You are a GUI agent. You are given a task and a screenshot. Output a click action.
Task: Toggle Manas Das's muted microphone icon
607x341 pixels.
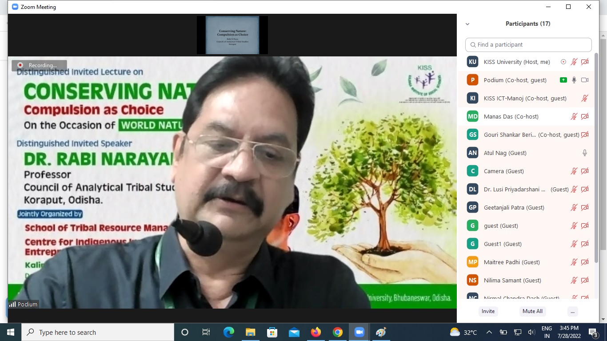[x=574, y=116]
